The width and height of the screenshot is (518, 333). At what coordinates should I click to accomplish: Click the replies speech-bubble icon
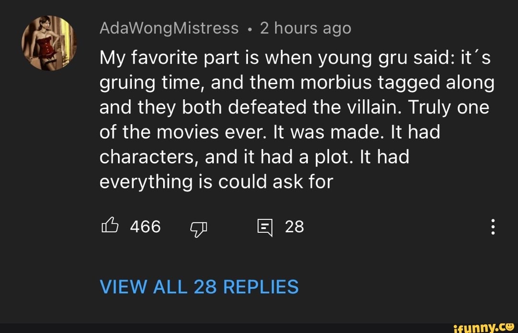click(264, 227)
